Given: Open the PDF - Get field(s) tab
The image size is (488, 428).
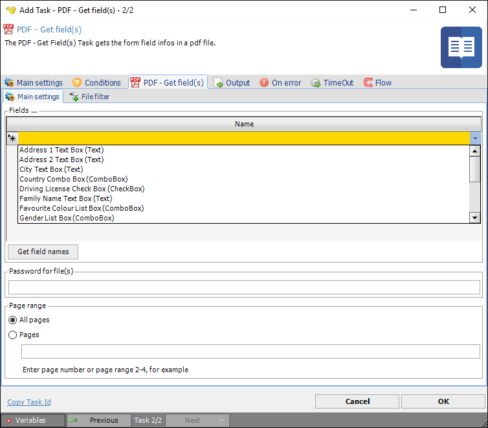Looking at the screenshot, I should (x=168, y=82).
